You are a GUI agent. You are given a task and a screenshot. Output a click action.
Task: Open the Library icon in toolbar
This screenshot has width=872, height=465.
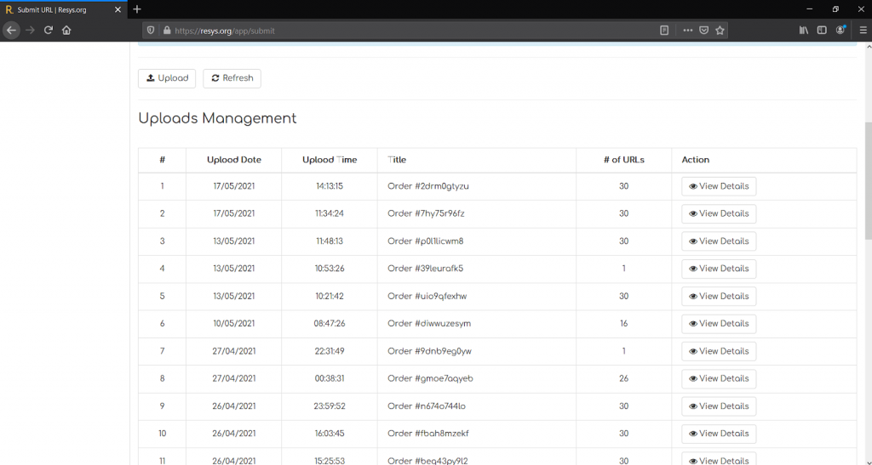tap(804, 31)
